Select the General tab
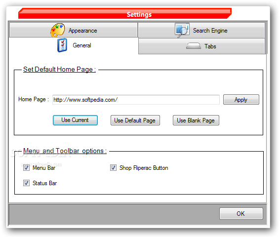Image resolution: width=280 pixels, height=238 pixels. coord(74,45)
